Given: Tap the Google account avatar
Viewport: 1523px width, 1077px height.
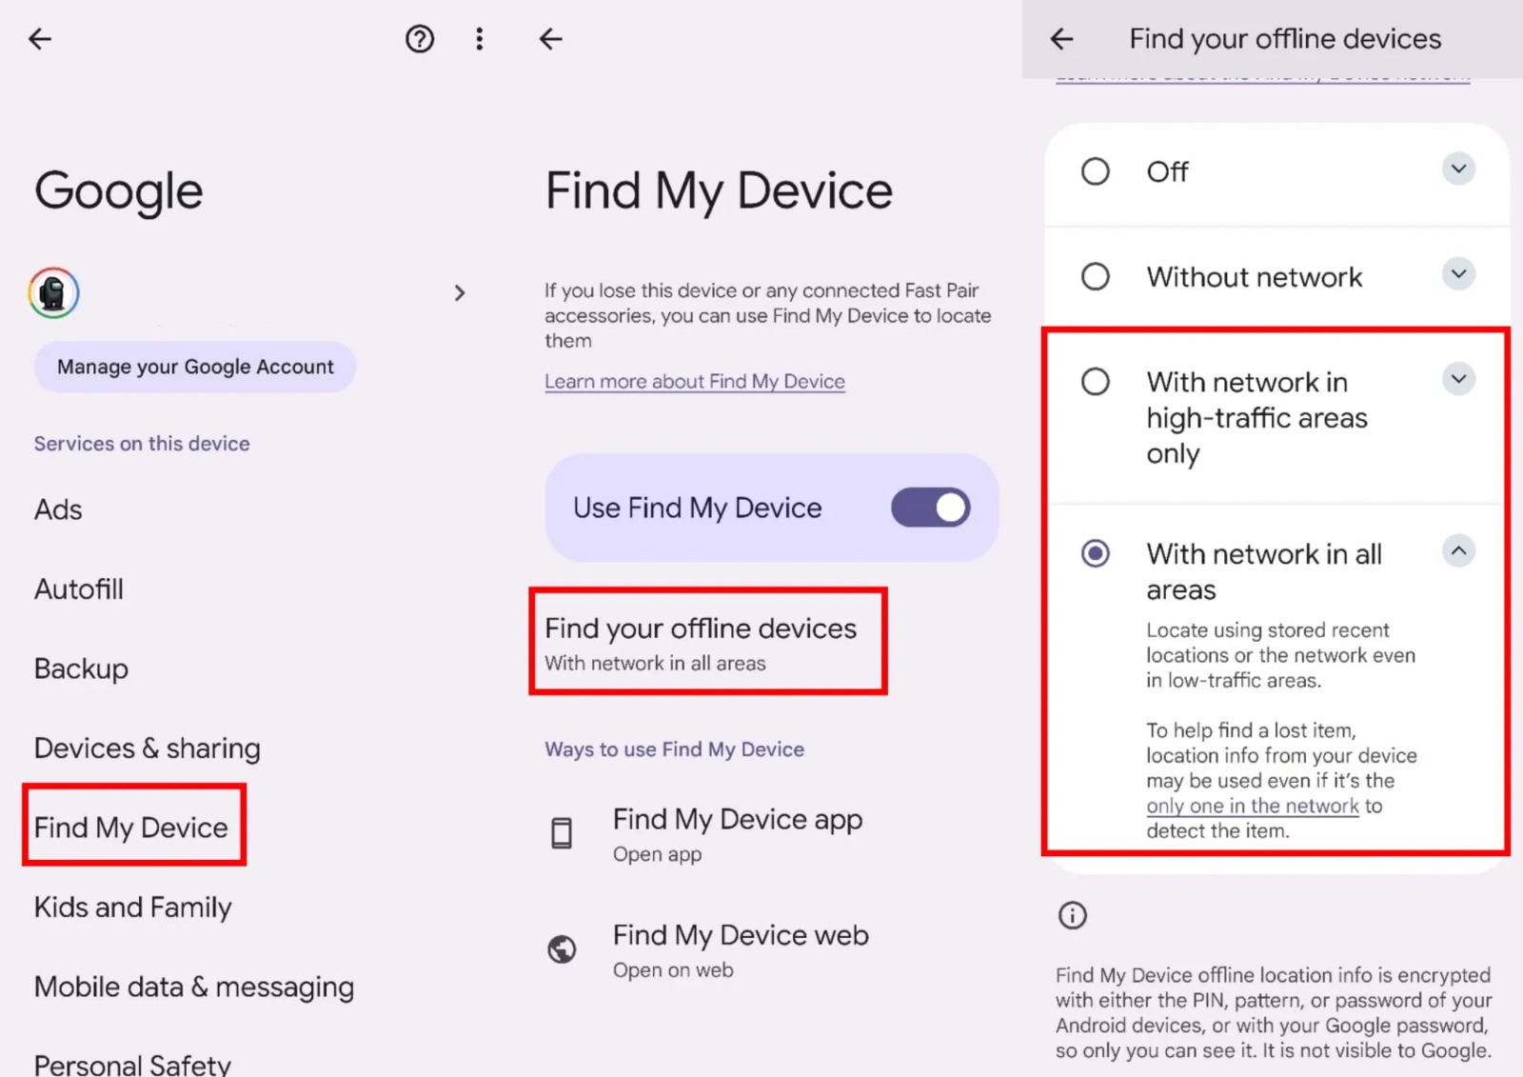Looking at the screenshot, I should 53,292.
